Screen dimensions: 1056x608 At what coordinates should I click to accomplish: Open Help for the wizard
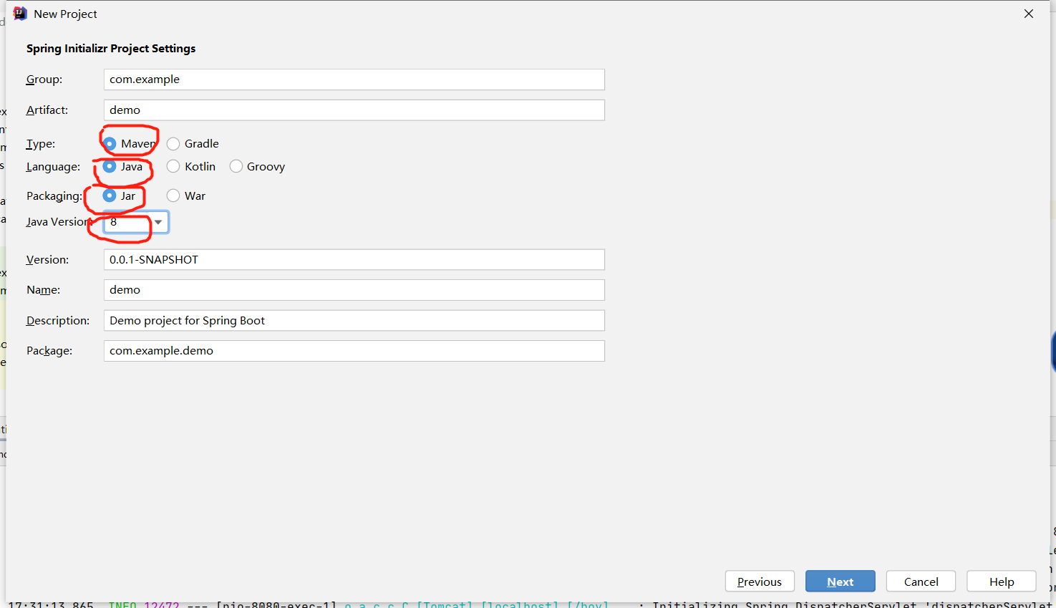coord(1002,582)
